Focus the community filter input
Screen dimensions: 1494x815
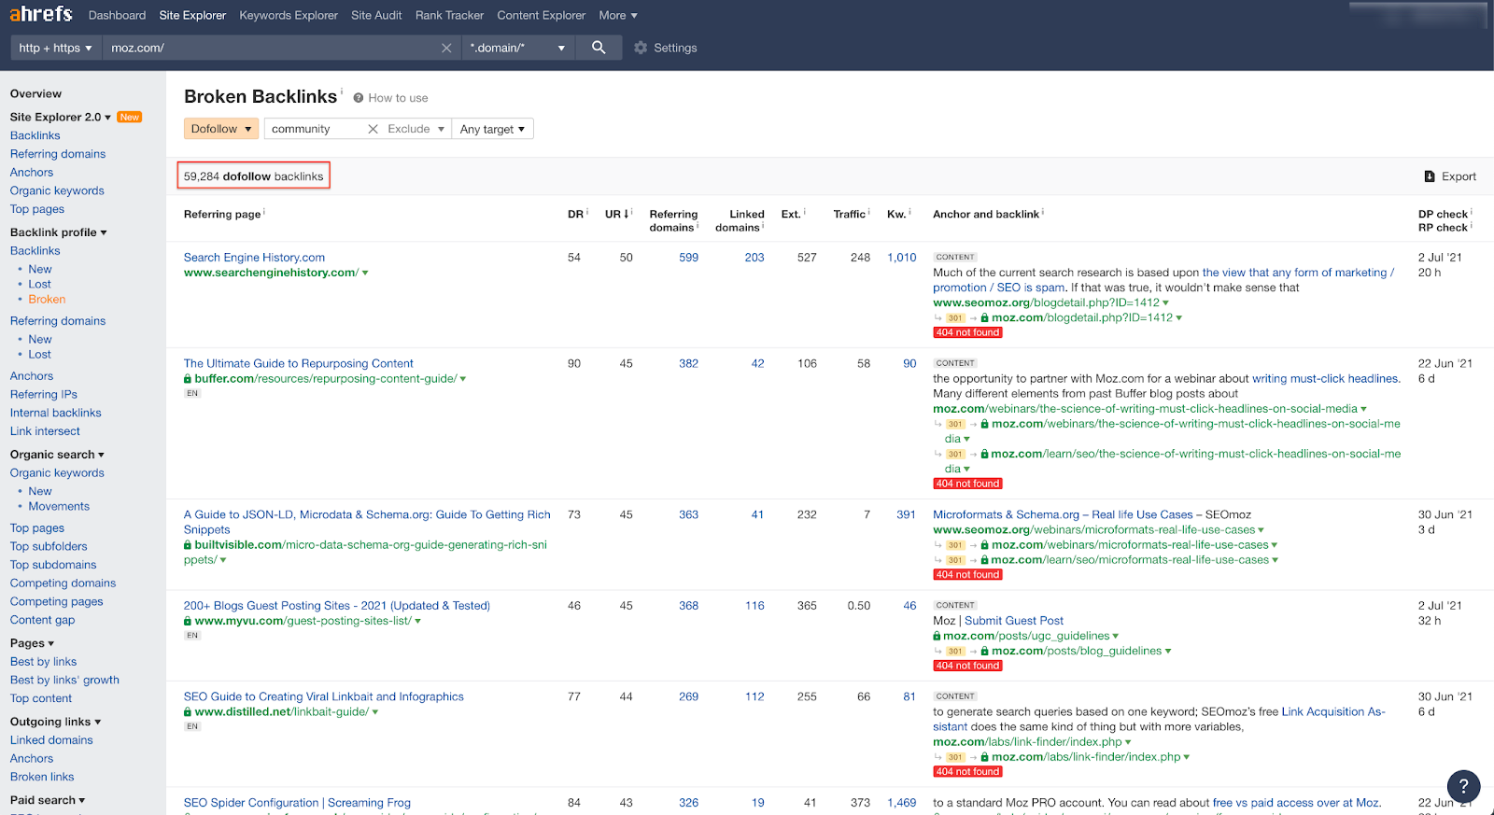click(316, 129)
